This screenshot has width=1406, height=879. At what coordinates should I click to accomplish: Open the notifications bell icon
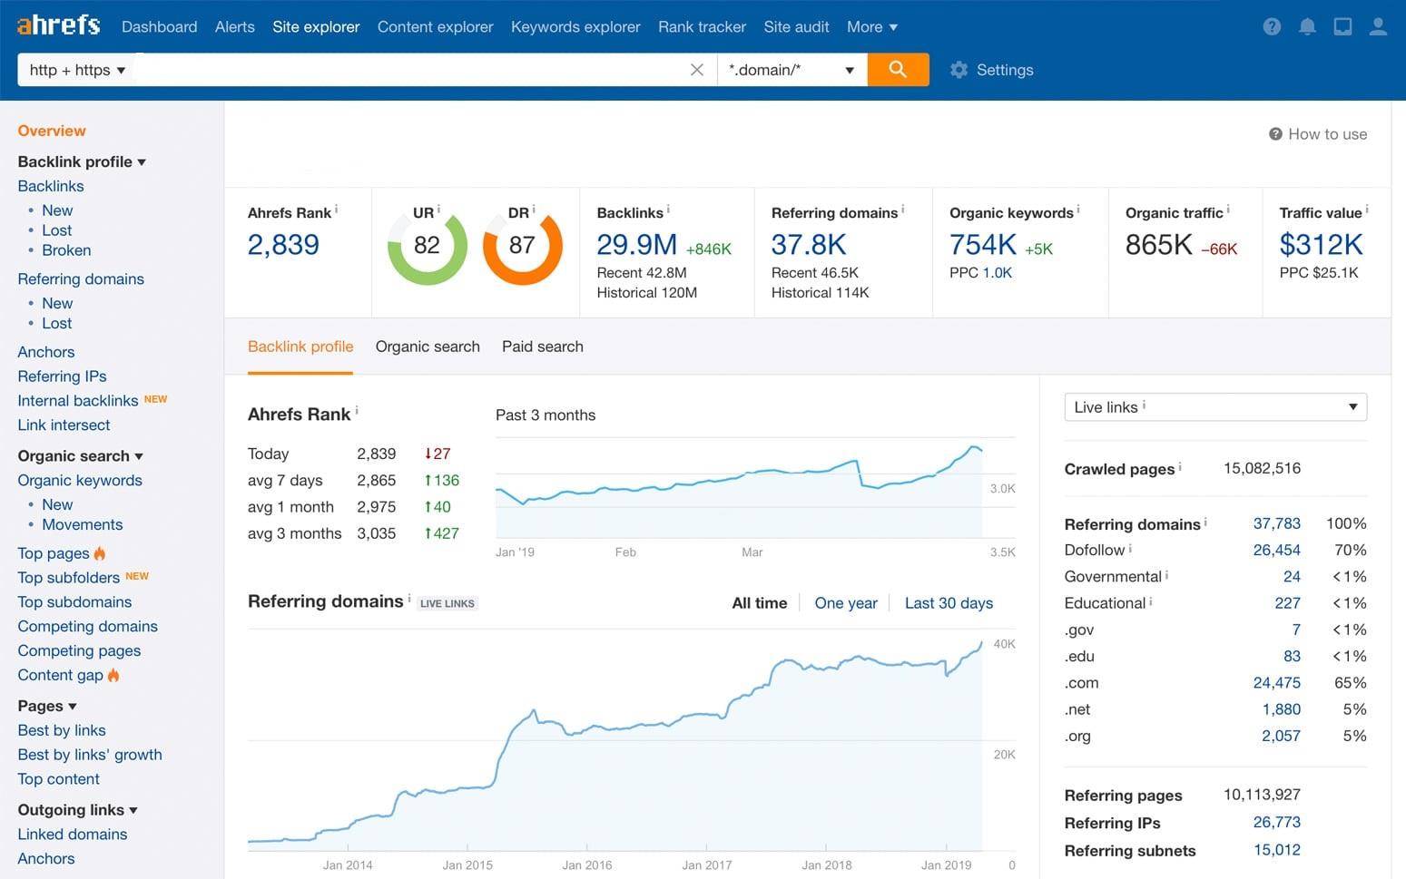coord(1307,27)
